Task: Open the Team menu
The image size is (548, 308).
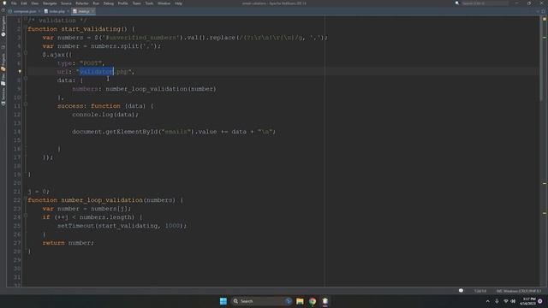Action: pyautogui.click(x=137, y=3)
